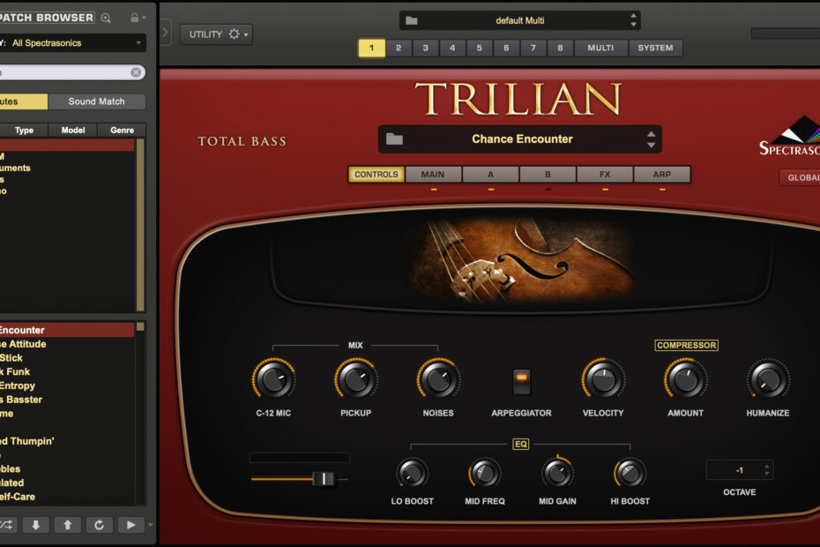The image size is (820, 547).
Task: Open the All Spectrasonics directory dropdown
Action: coord(73,43)
